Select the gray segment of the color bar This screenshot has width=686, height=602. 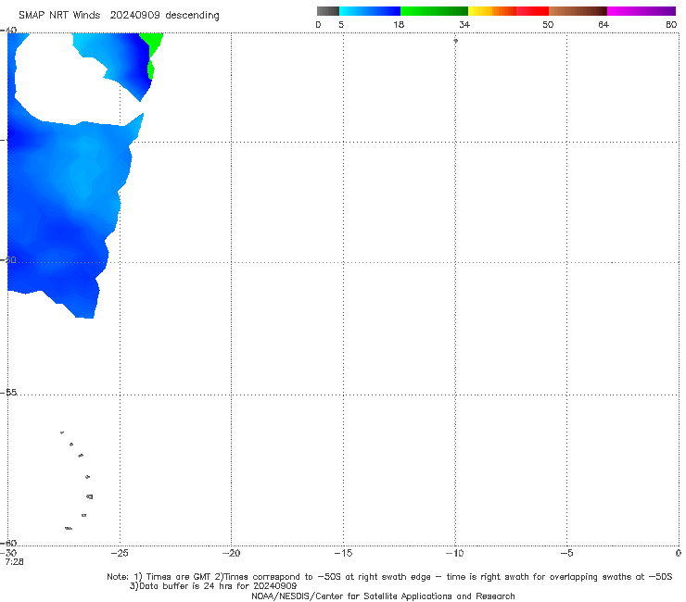(328, 11)
